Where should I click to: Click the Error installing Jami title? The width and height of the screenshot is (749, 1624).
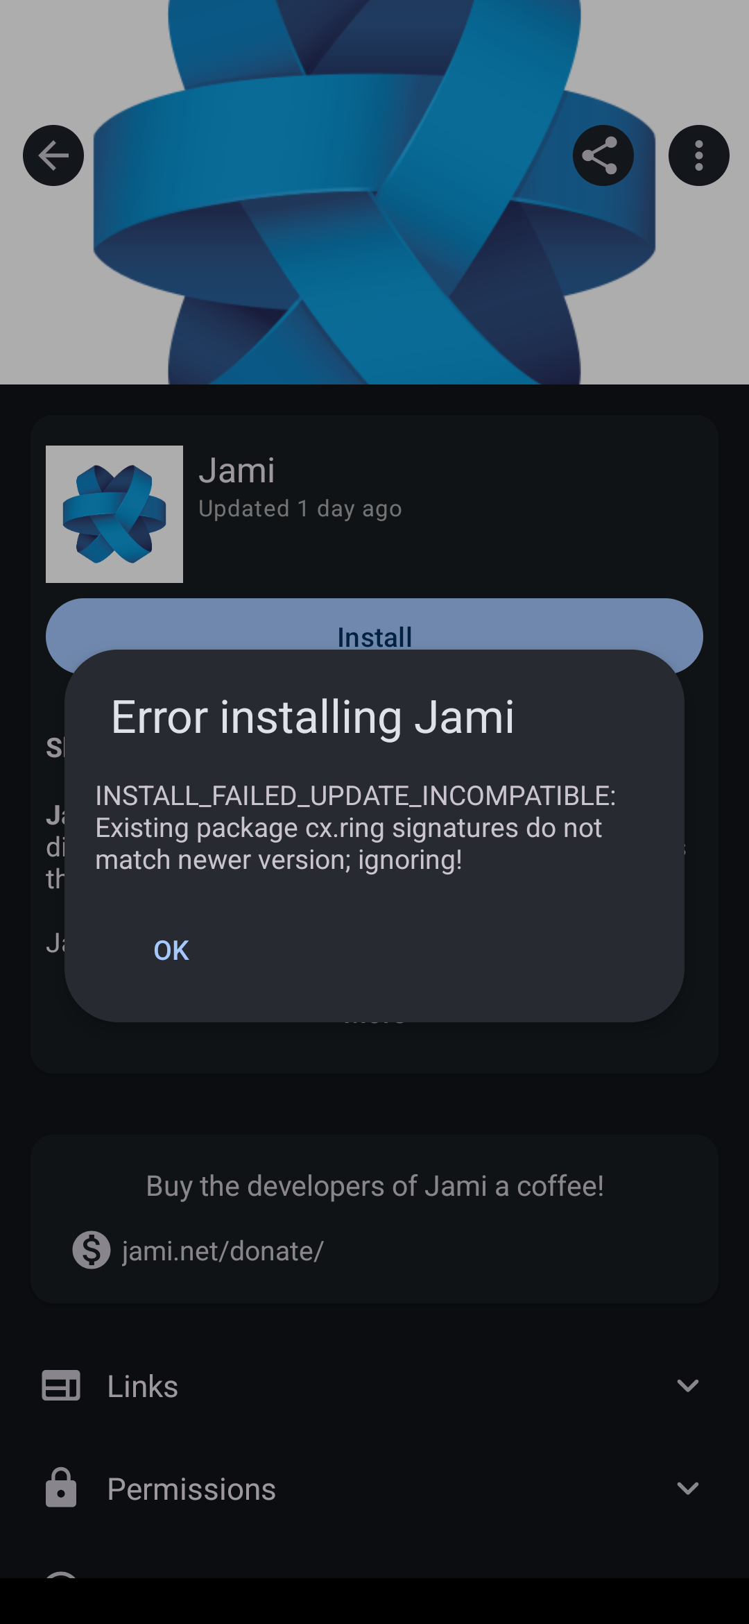point(313,717)
